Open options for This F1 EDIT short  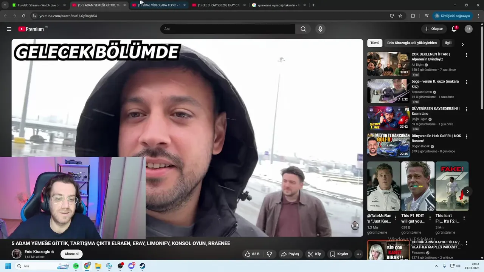click(430, 218)
